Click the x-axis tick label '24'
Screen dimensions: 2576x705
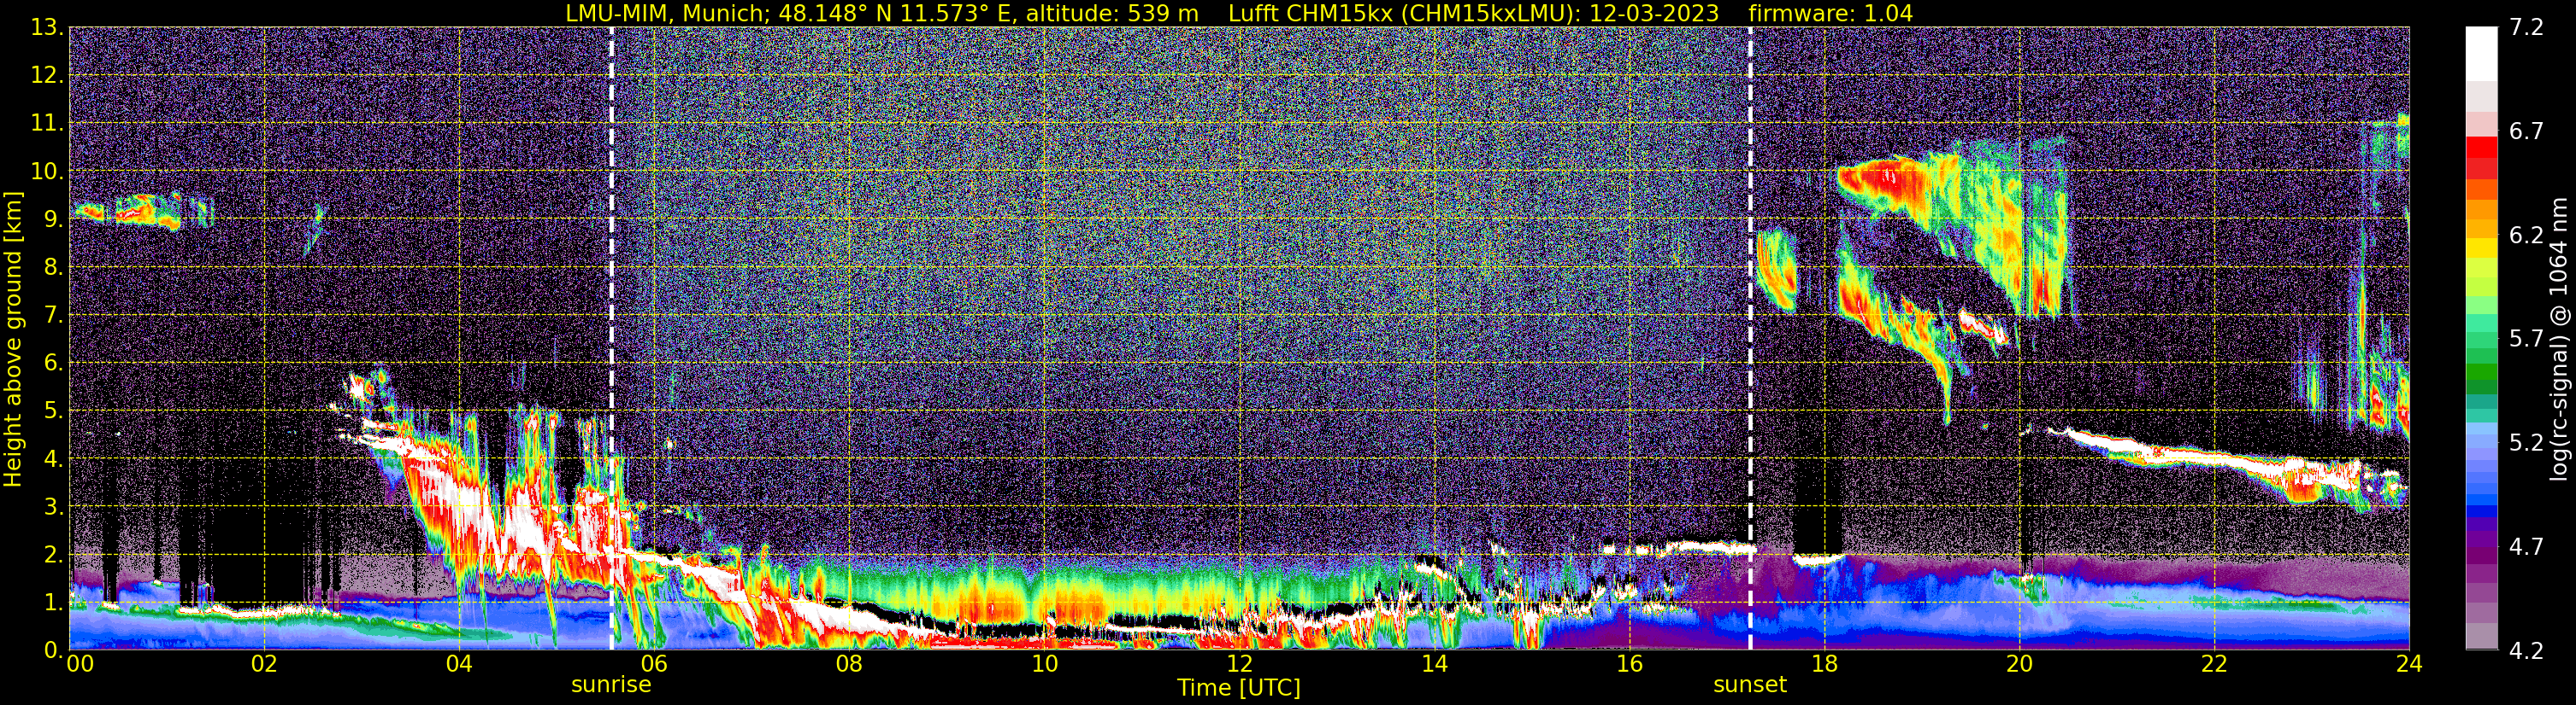coord(2409,664)
